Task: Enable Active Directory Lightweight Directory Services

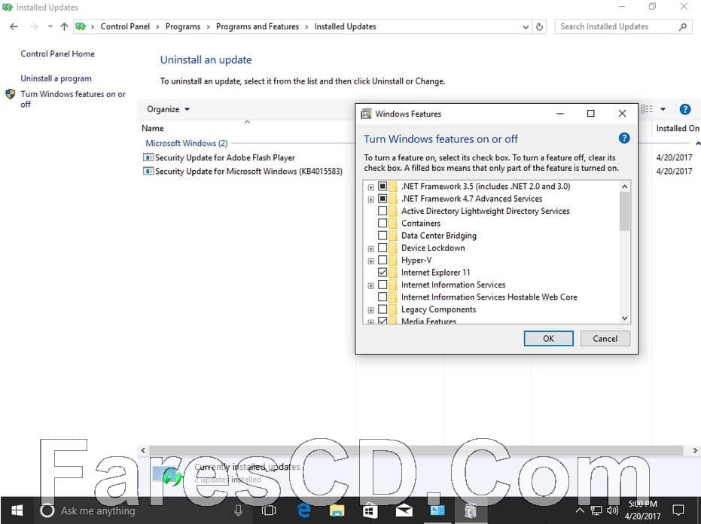Action: (383, 211)
